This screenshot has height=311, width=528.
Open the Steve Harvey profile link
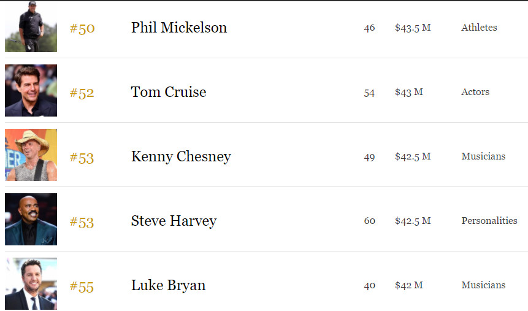174,221
